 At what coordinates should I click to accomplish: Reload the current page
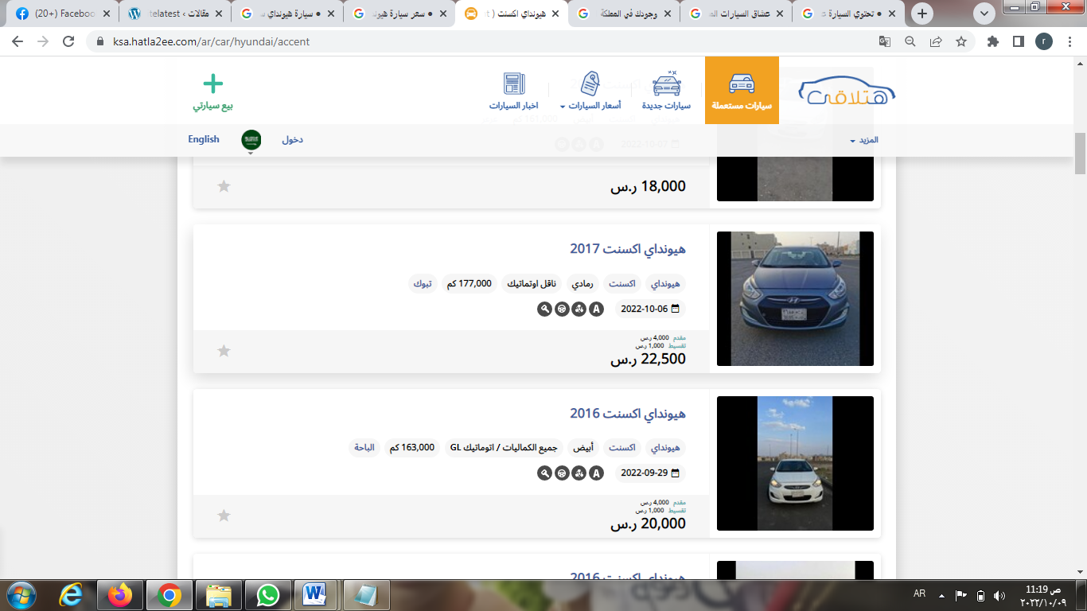tap(68, 41)
